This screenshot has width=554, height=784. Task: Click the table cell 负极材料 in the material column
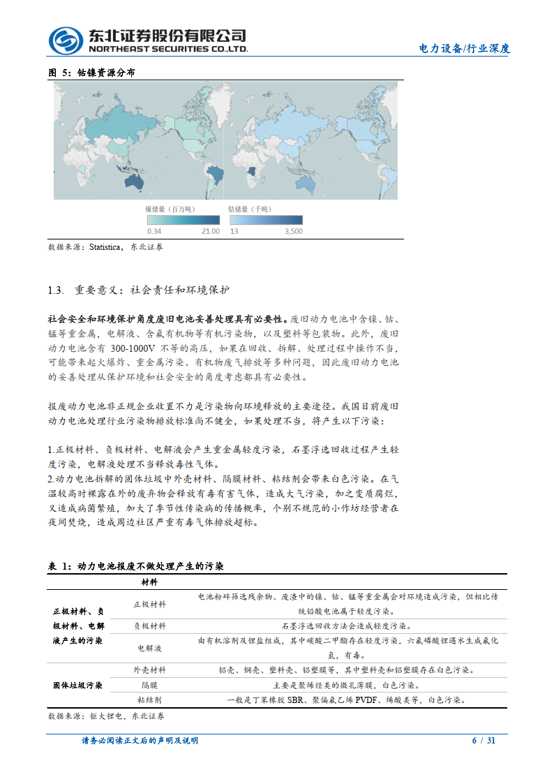point(150,626)
